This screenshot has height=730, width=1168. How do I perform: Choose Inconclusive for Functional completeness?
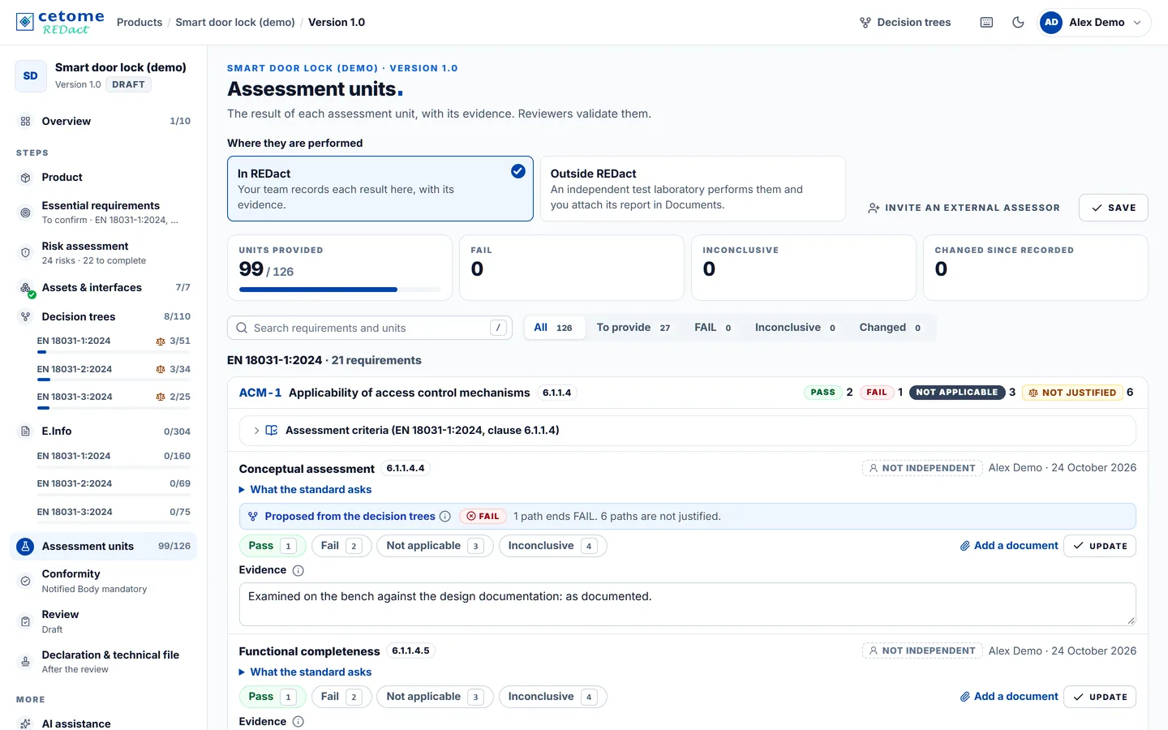pyautogui.click(x=552, y=697)
